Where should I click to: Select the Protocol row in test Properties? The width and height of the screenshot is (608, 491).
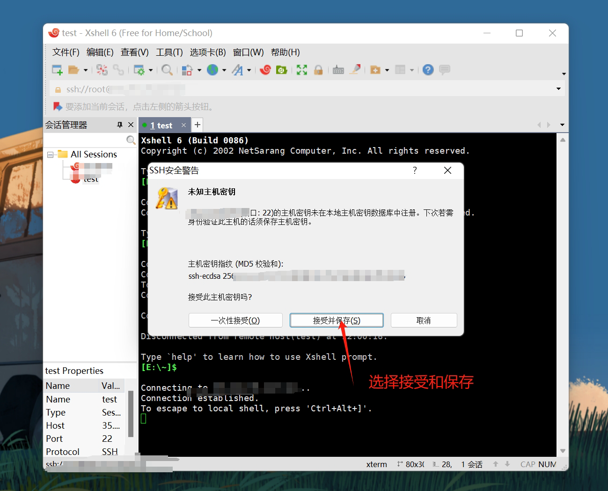pyautogui.click(x=84, y=452)
